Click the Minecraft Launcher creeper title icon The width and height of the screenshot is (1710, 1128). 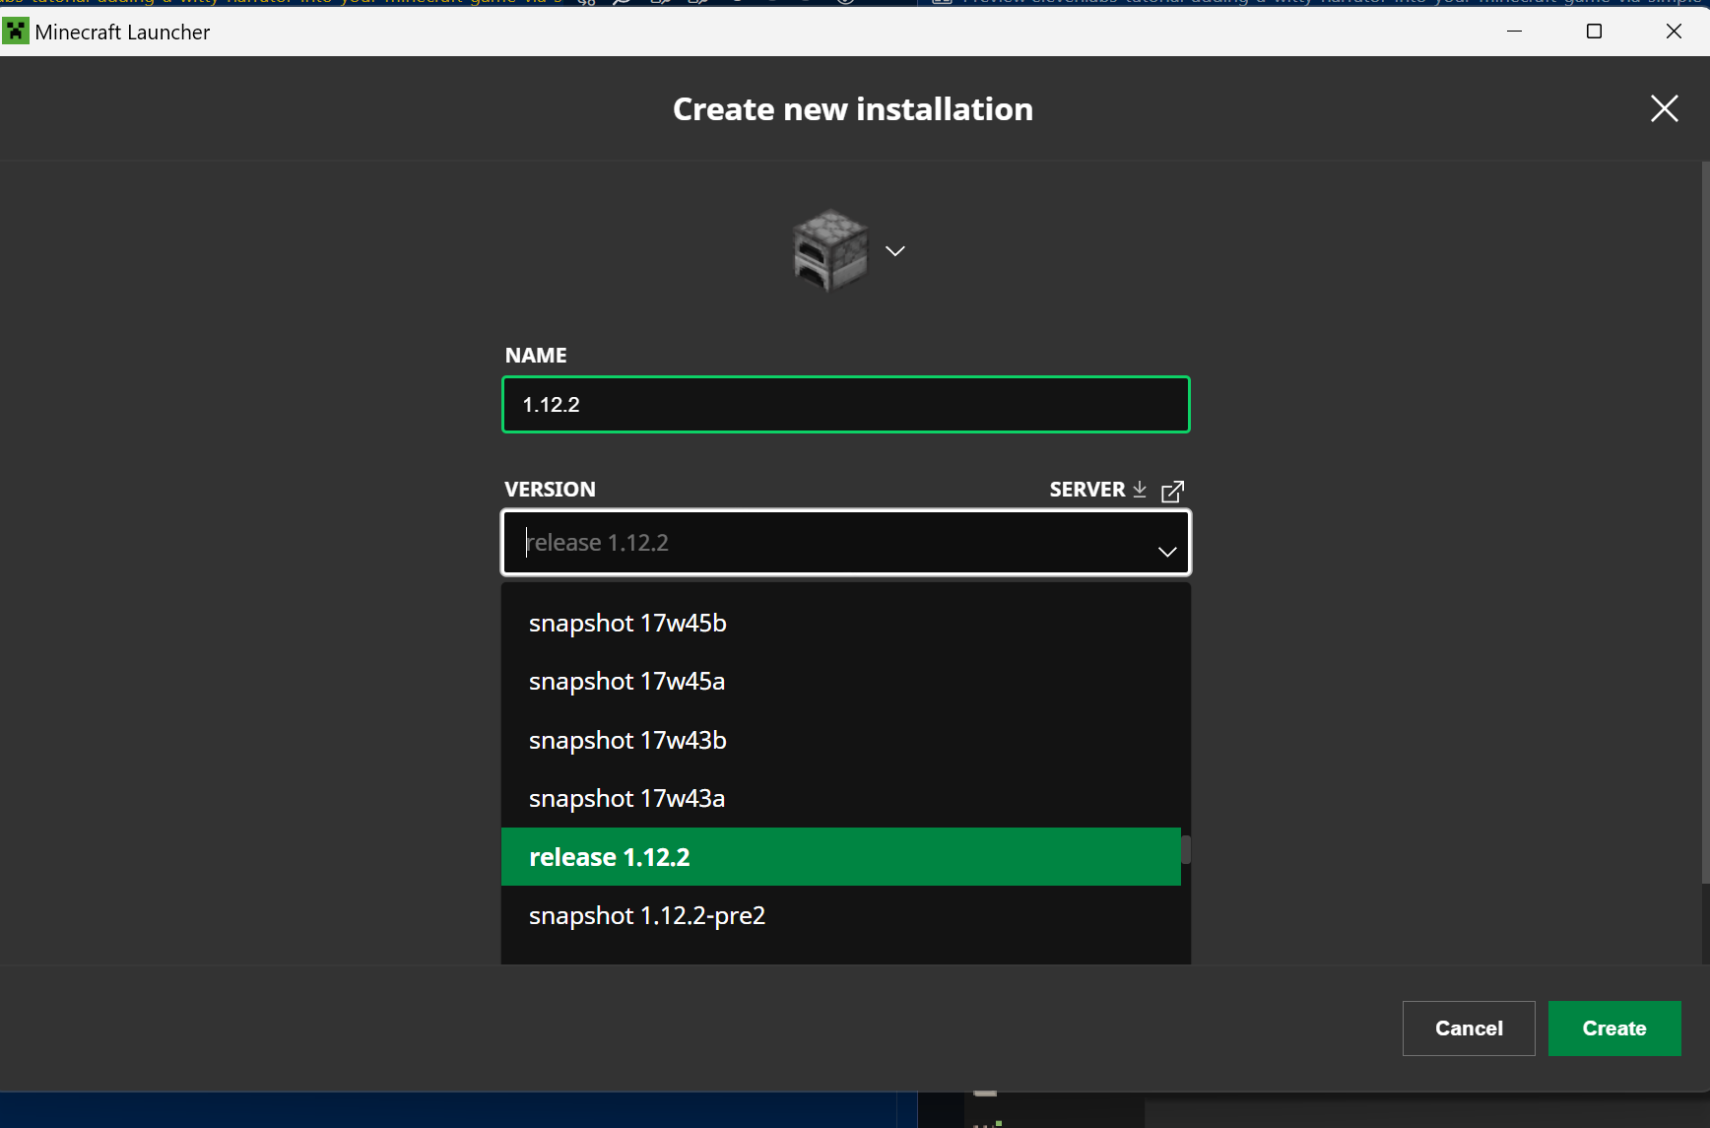[15, 32]
